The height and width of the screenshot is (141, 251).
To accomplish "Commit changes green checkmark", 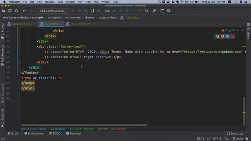I will pos(121,11).
